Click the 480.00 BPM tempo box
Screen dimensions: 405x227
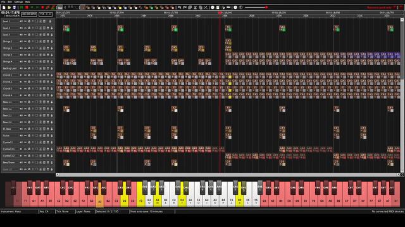(x=29, y=14)
